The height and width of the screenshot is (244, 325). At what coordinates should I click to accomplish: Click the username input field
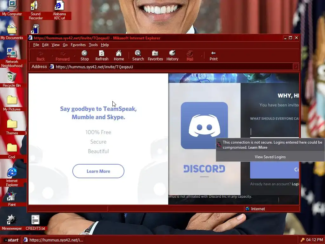click(275, 132)
